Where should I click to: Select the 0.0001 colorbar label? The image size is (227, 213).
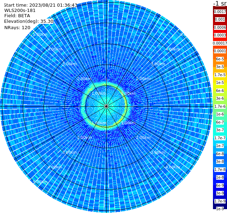tap(220, 51)
